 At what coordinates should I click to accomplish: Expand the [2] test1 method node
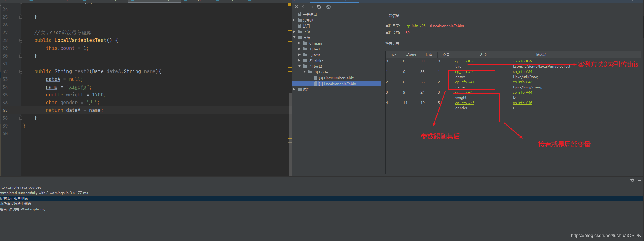point(299,55)
